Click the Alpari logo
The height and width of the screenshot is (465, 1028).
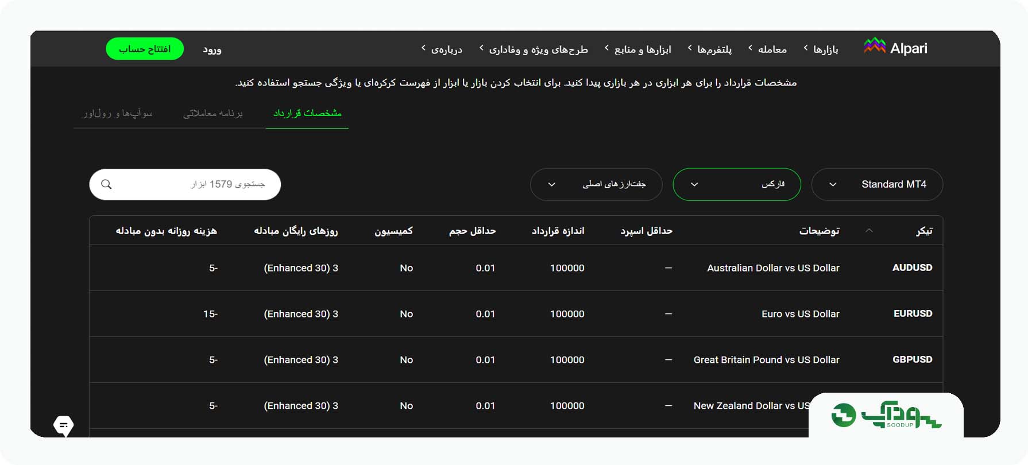[895, 48]
